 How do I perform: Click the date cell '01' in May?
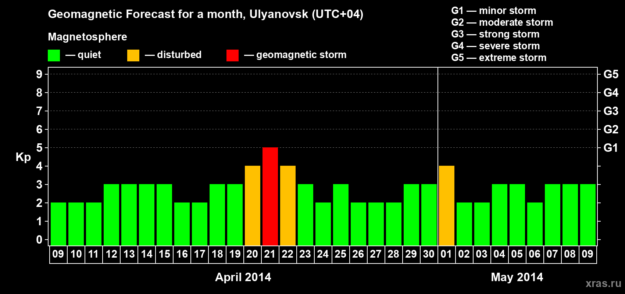click(447, 254)
